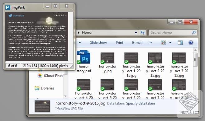The image size is (205, 121).
Task: Select horror-story--oct-7 file thumbnail
Action: click(x=155, y=85)
